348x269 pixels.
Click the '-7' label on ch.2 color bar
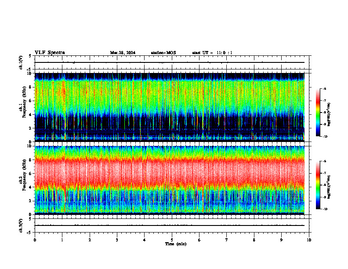tap(324, 173)
